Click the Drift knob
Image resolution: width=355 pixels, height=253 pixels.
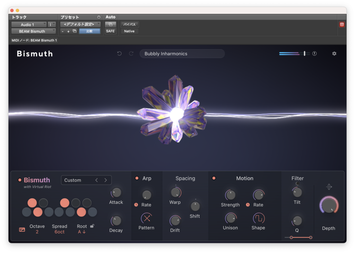[175, 221]
